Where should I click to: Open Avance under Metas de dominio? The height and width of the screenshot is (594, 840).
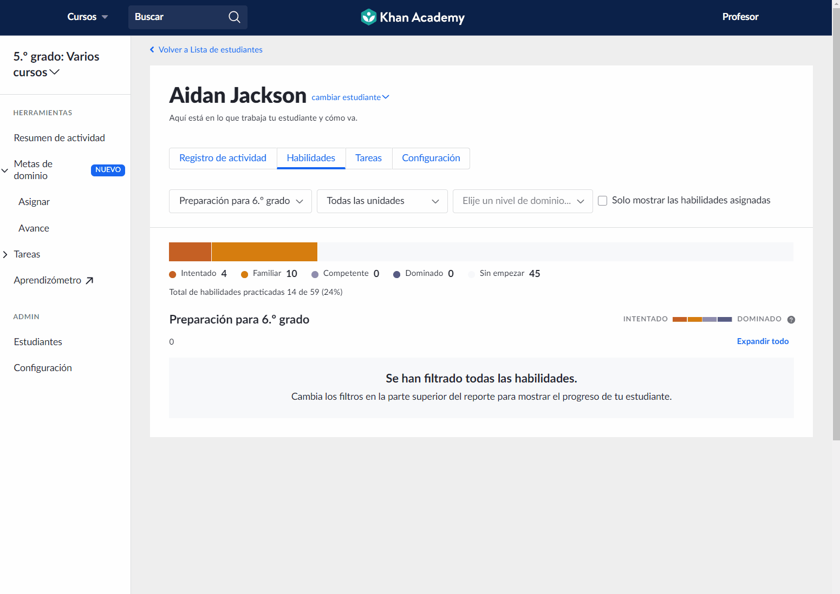pyautogui.click(x=34, y=228)
